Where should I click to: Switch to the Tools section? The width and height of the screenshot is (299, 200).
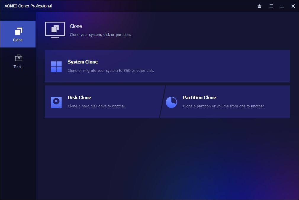coord(18,61)
